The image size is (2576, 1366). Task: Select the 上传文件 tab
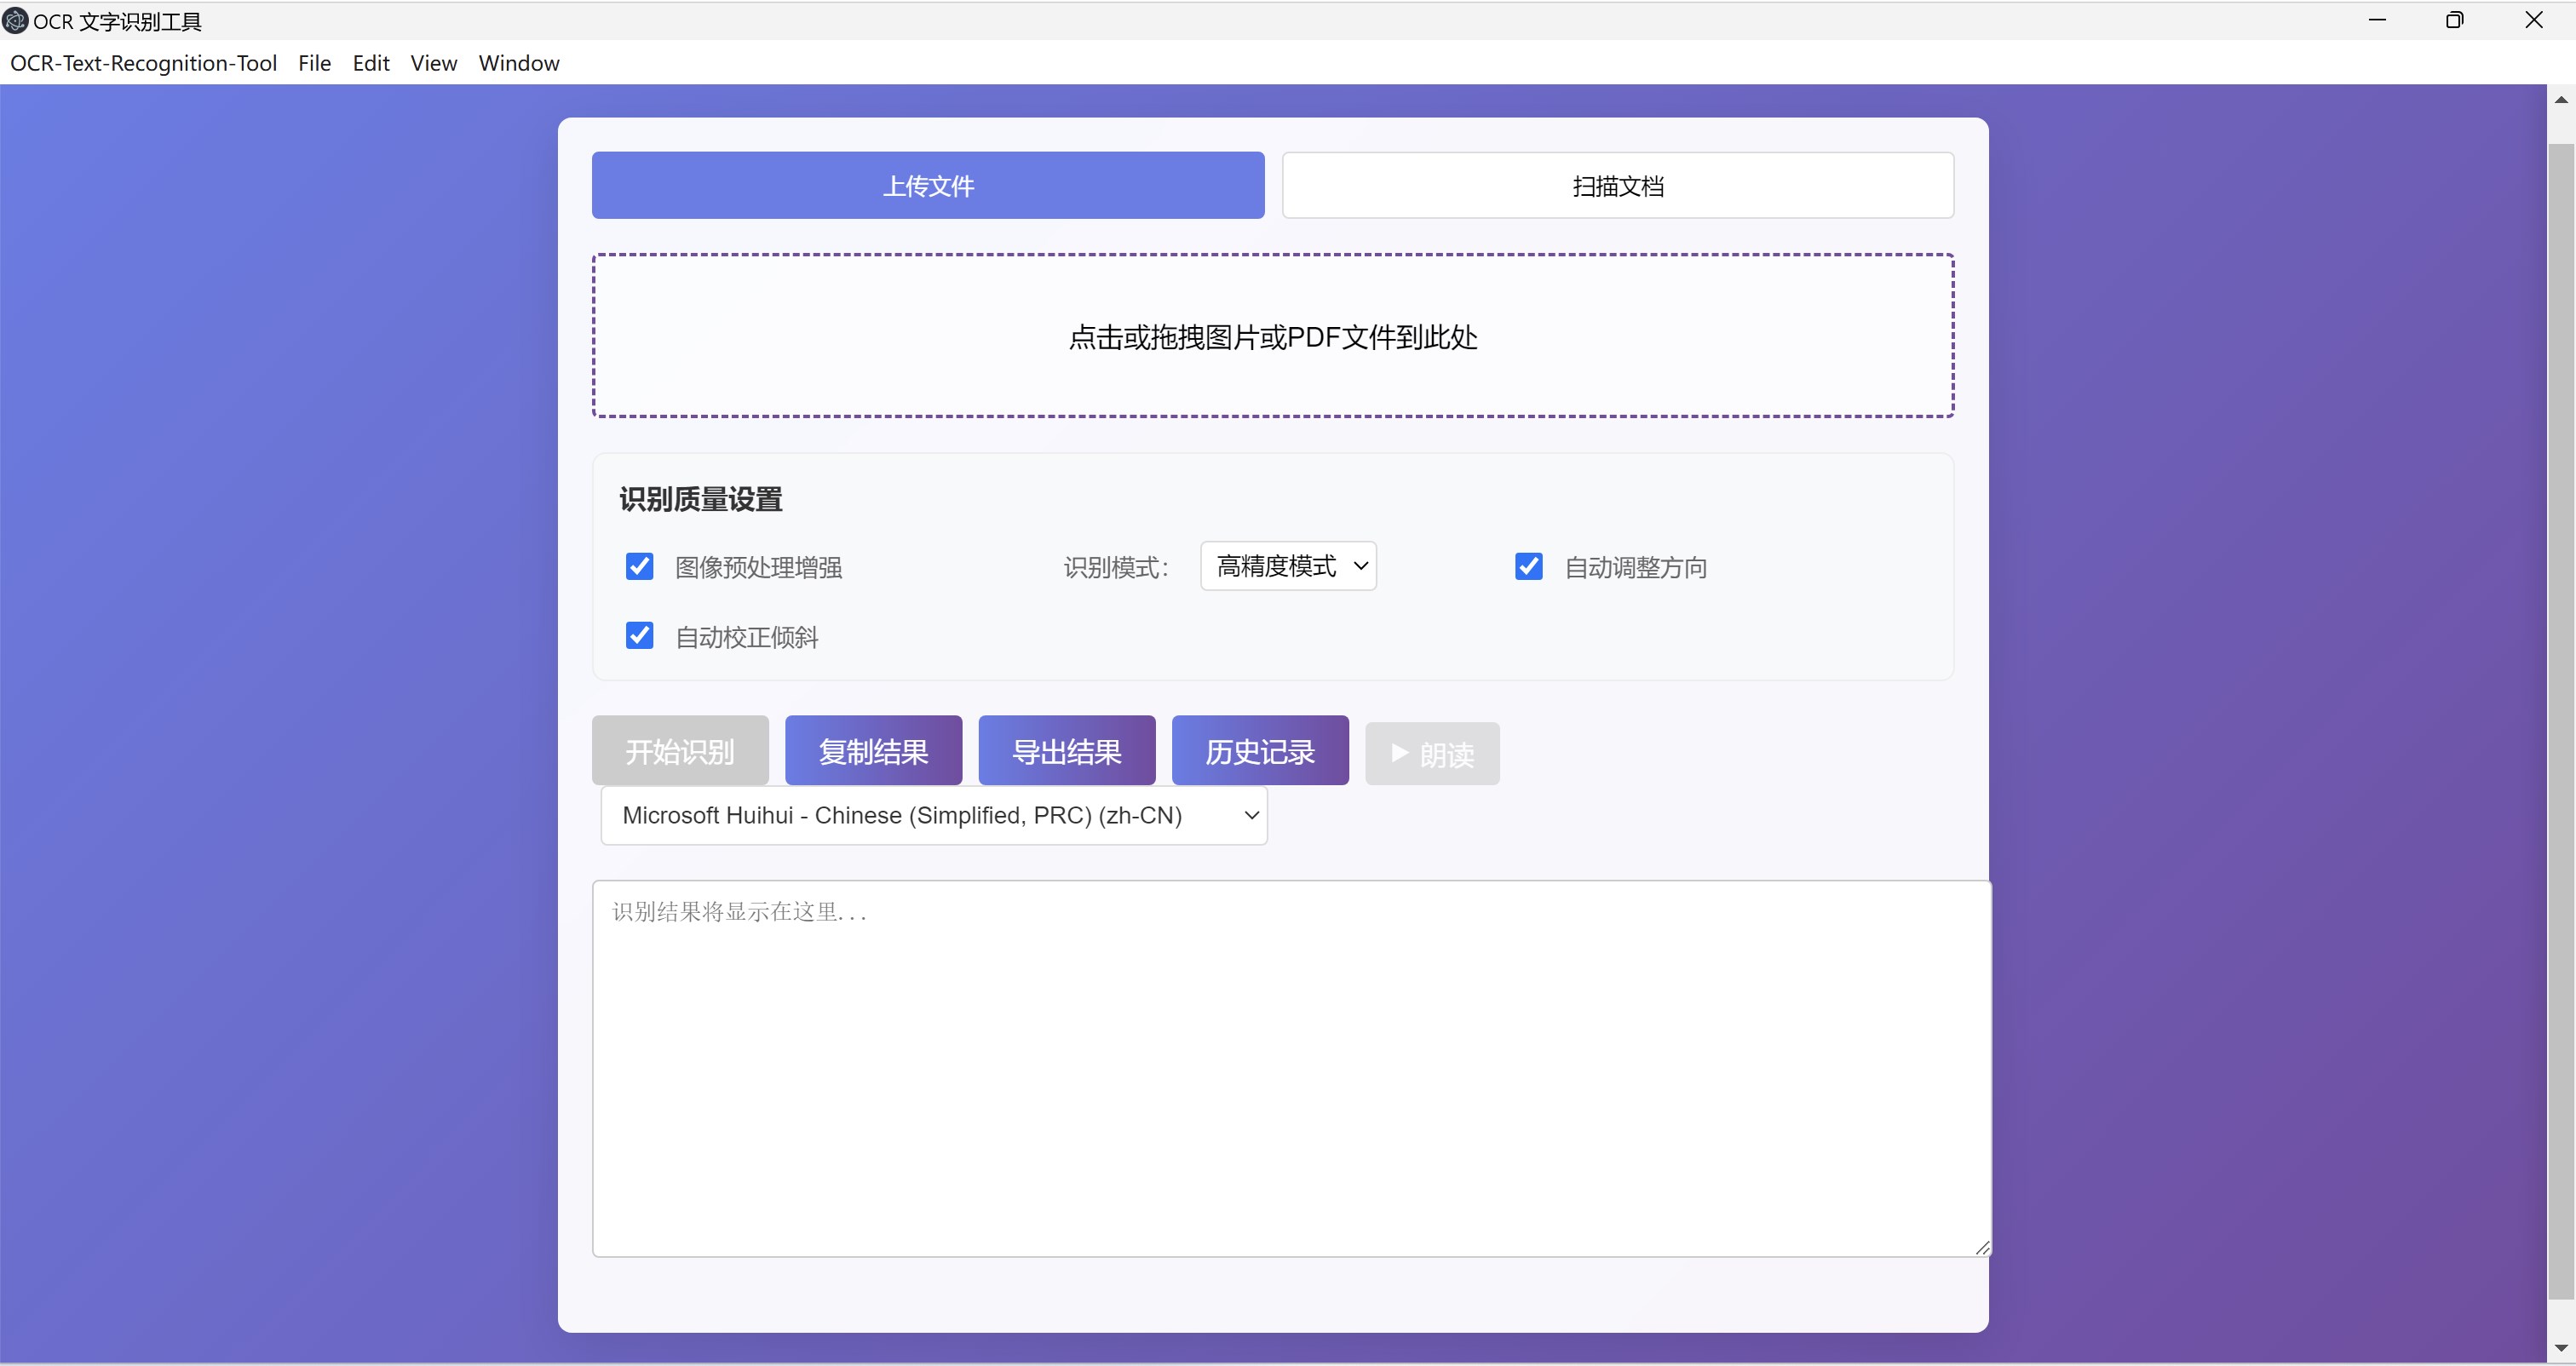click(927, 186)
